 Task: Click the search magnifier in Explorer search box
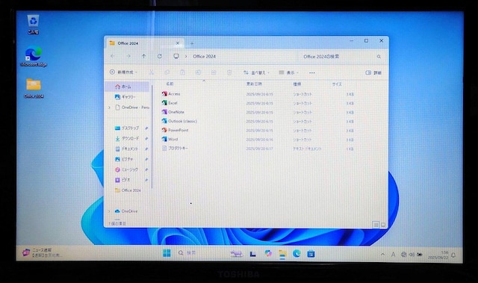point(379,57)
